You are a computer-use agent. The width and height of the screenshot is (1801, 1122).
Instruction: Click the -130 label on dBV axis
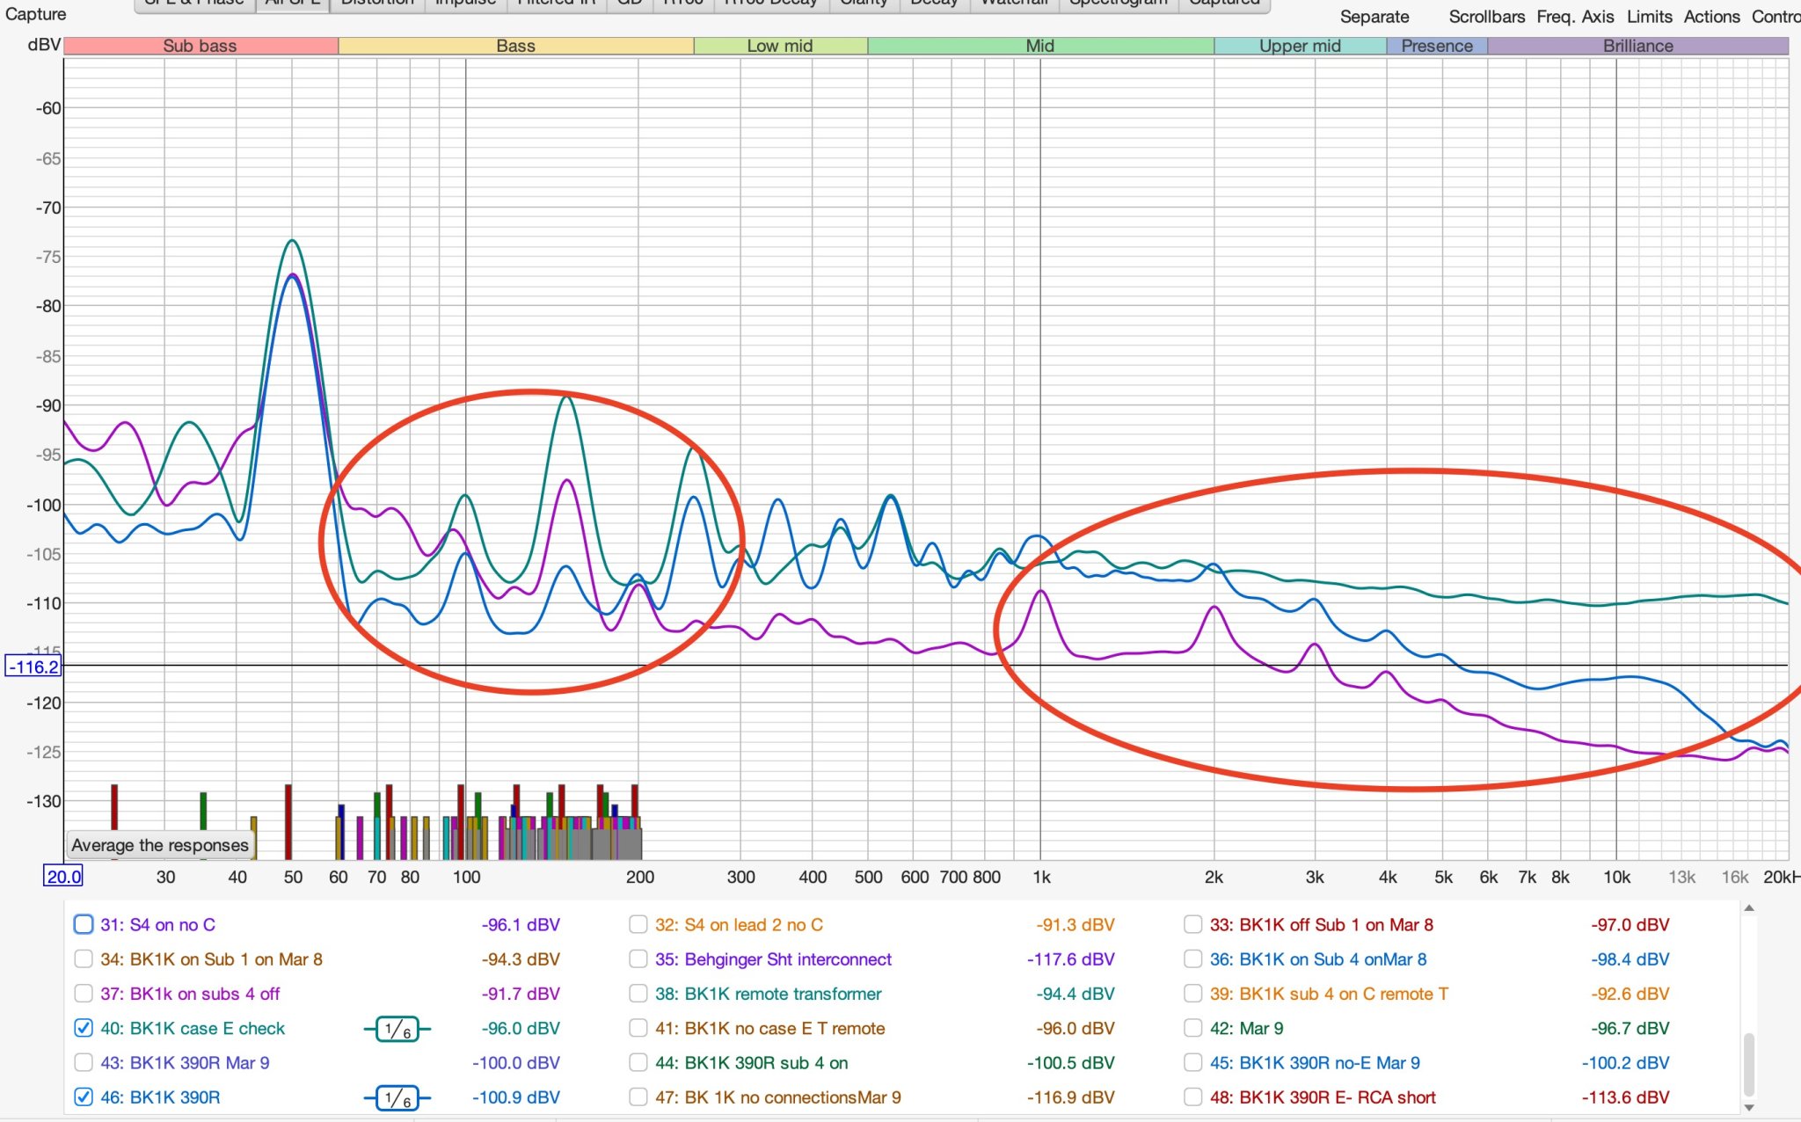pyautogui.click(x=44, y=801)
